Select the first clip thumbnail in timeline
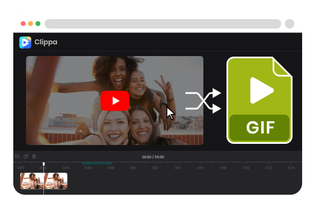Image resolution: width=316 pixels, height=208 pixels. click(x=32, y=181)
